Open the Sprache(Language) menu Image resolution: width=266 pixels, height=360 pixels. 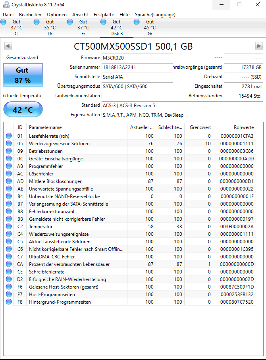point(155,15)
